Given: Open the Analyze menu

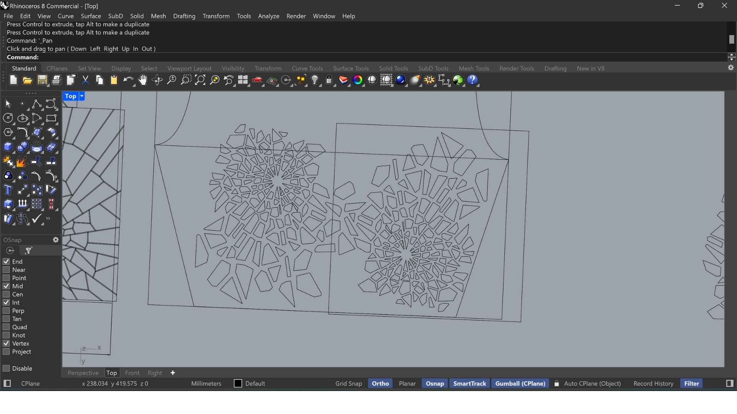Looking at the screenshot, I should [269, 16].
